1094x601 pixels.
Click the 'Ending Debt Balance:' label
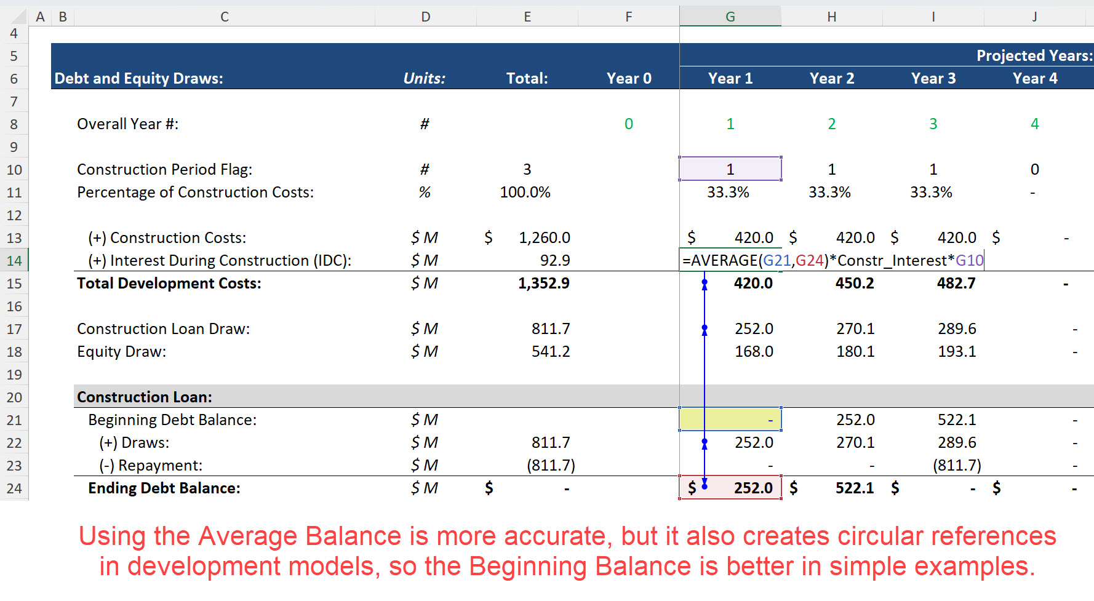(x=164, y=488)
